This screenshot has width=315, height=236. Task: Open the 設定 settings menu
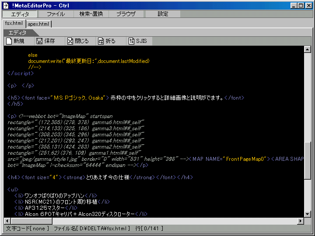tap(163, 14)
